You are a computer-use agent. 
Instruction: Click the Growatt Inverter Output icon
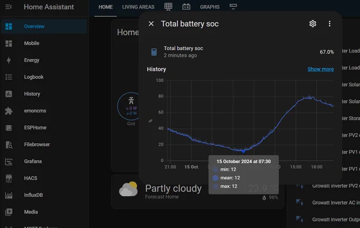pos(300,220)
